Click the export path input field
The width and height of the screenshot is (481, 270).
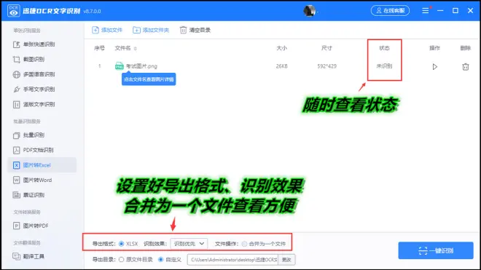(x=232, y=260)
